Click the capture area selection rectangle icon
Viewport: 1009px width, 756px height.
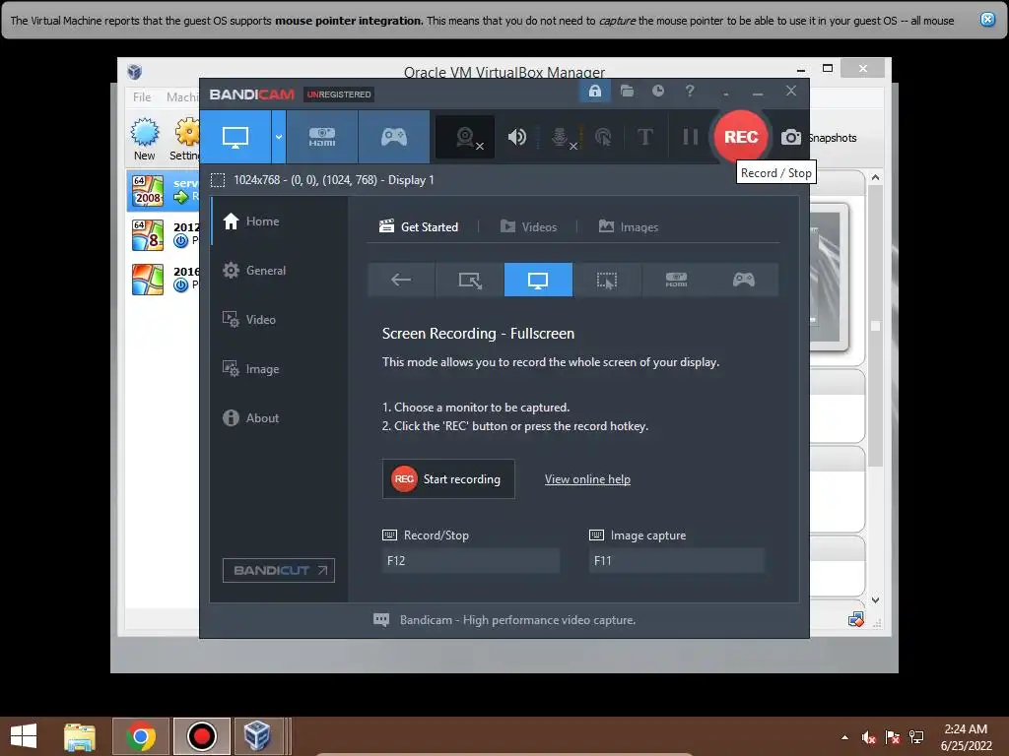coord(218,180)
